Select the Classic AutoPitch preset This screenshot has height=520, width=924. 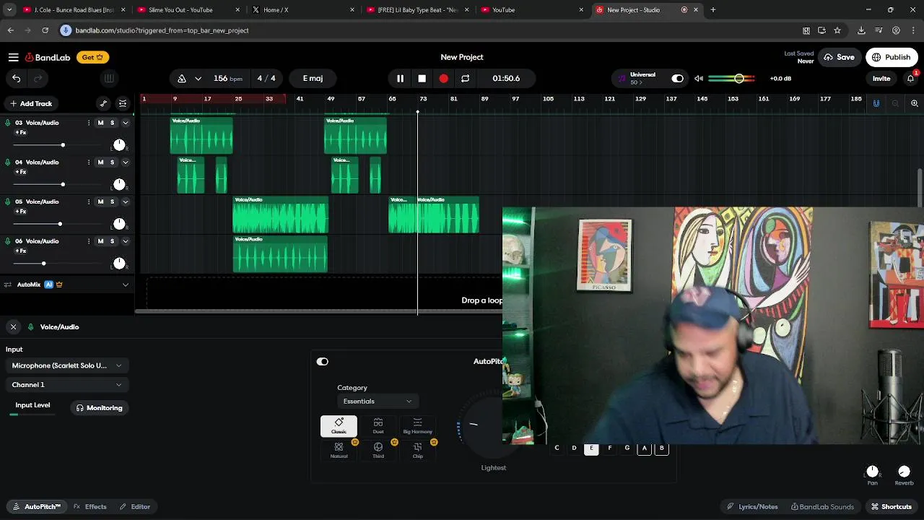(x=339, y=426)
